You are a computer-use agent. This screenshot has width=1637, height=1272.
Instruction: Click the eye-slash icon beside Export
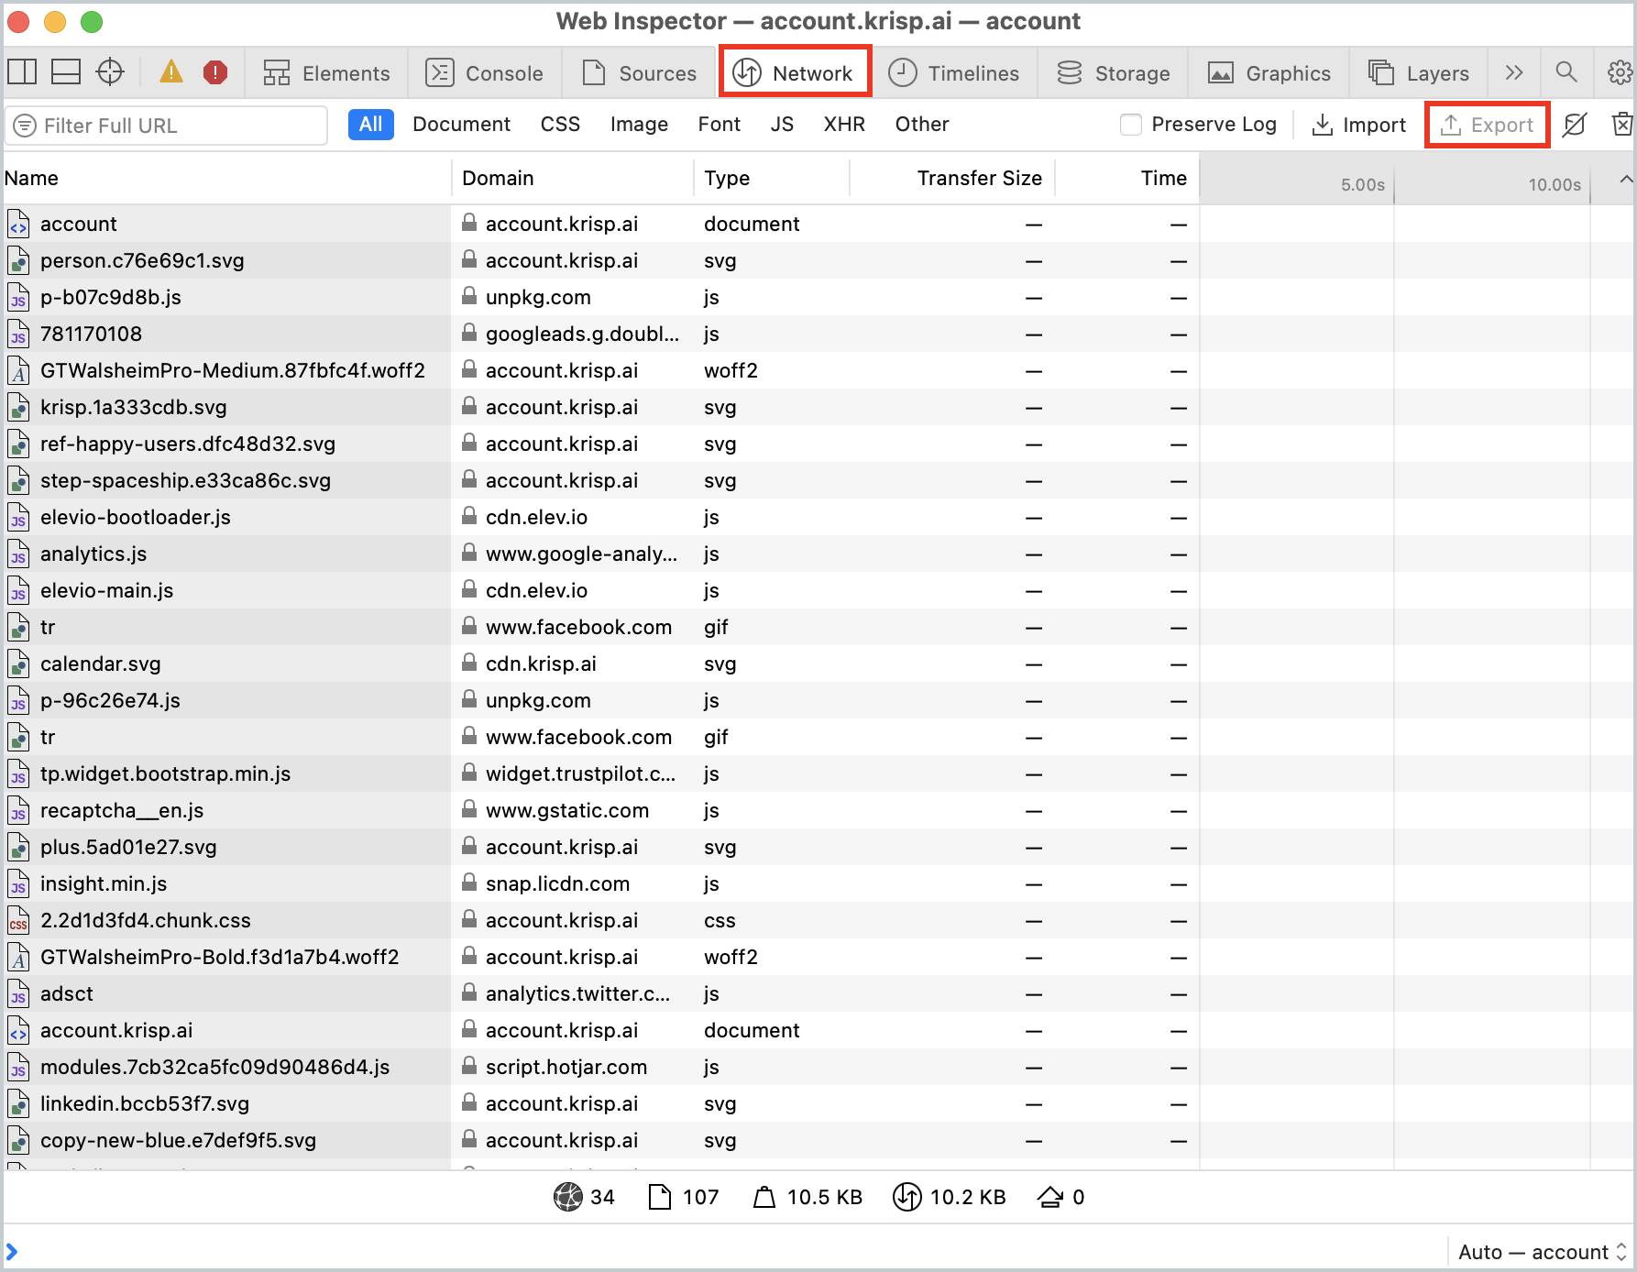click(x=1575, y=125)
